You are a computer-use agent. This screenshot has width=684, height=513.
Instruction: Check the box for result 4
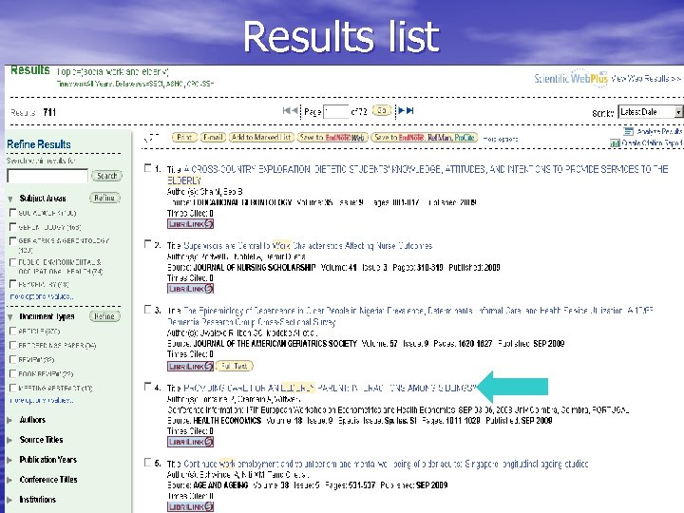[x=148, y=387]
